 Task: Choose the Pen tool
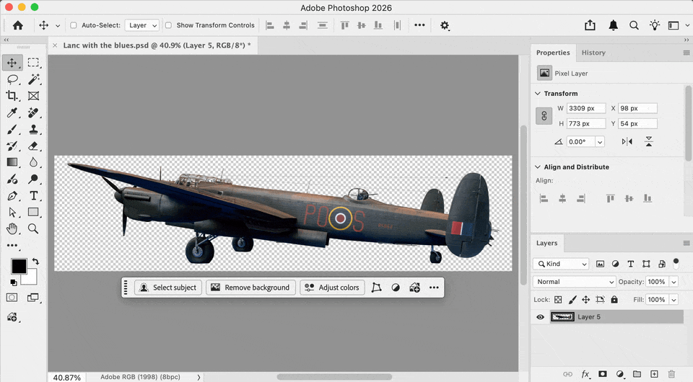12,196
